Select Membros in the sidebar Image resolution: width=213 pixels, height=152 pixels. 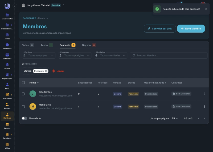click(7, 116)
